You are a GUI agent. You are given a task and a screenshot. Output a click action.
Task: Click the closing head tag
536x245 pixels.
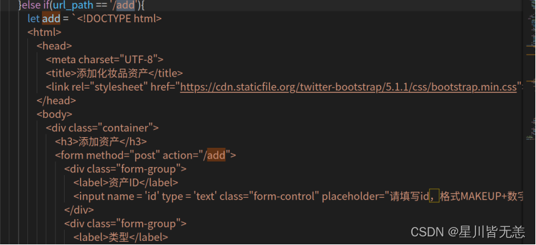pos(56,101)
